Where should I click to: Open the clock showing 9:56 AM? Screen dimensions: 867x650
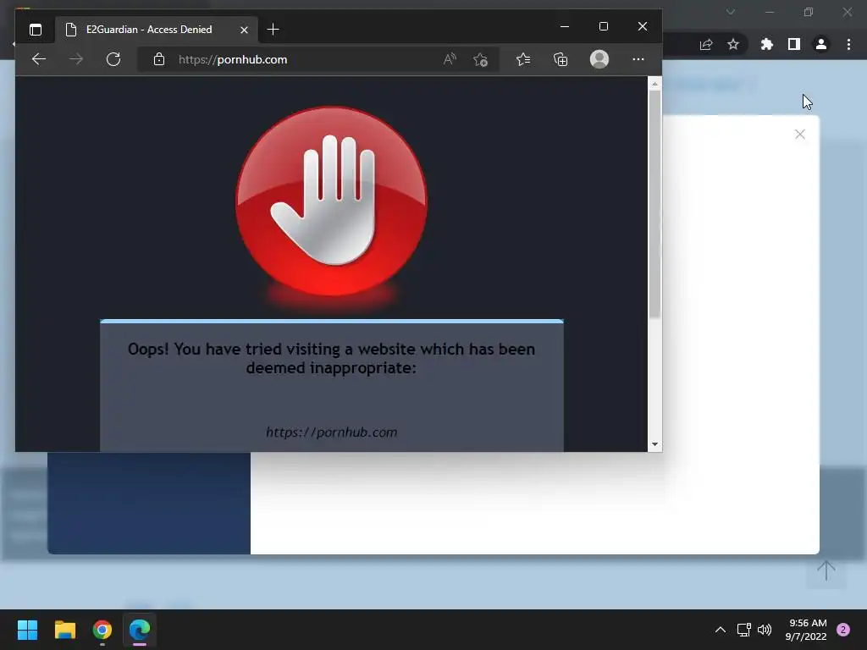pos(806,630)
